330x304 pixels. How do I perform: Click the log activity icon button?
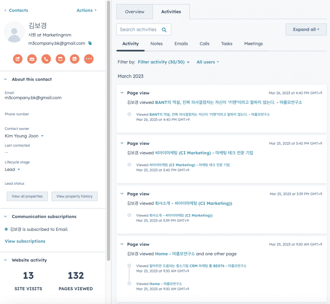point(60,59)
